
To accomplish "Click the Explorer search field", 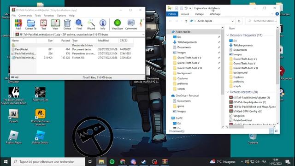I will pos(262,21).
